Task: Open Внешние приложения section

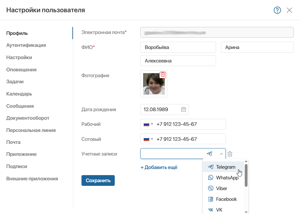Action: coord(32,179)
